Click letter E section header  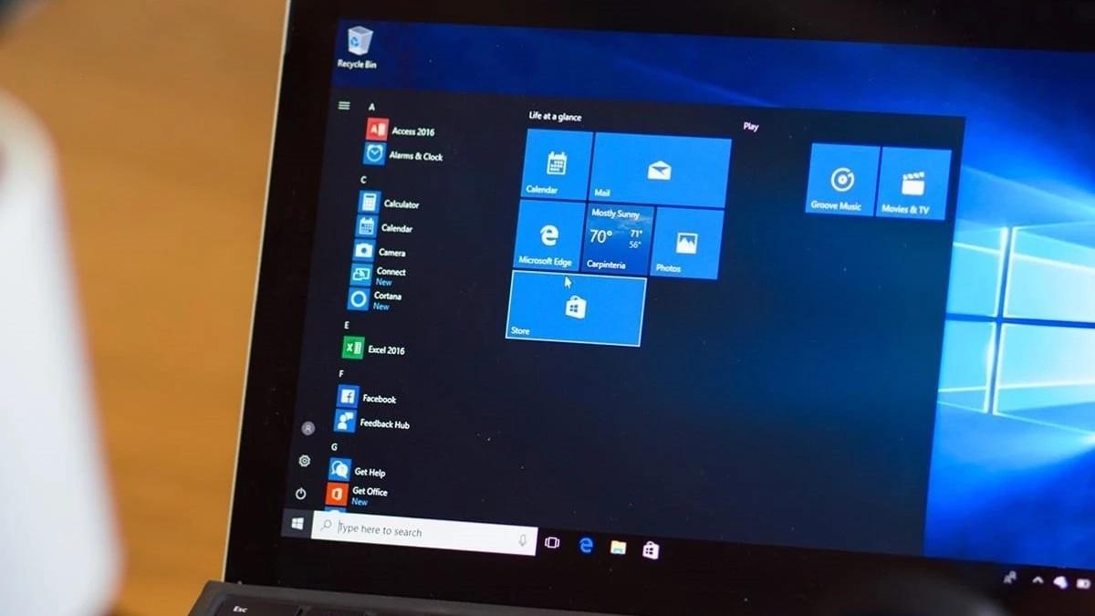[347, 325]
